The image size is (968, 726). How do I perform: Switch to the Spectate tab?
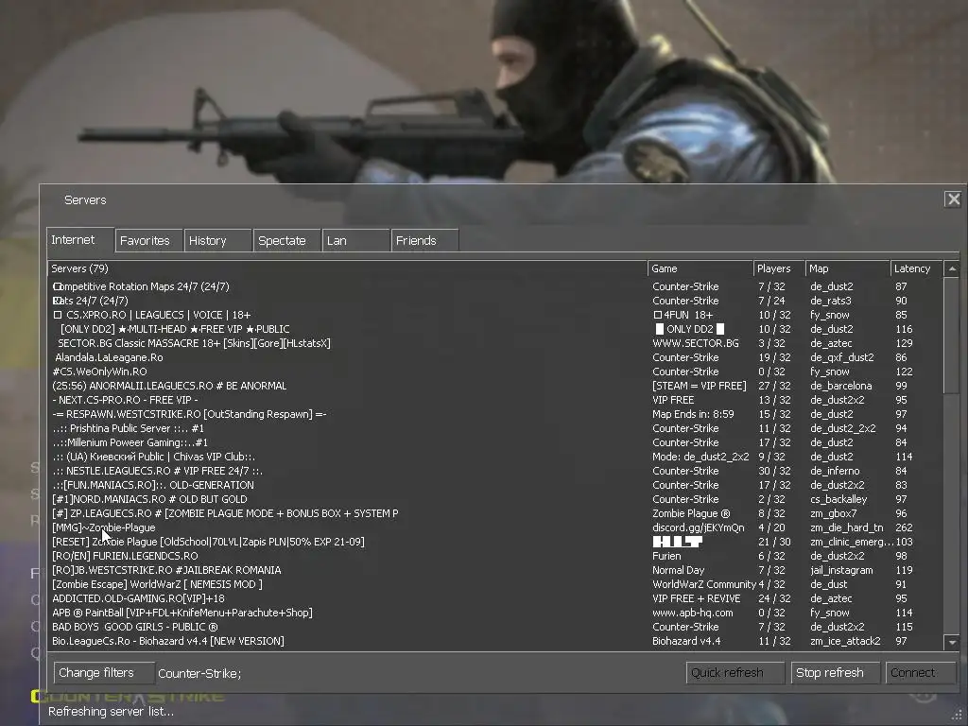287,241
